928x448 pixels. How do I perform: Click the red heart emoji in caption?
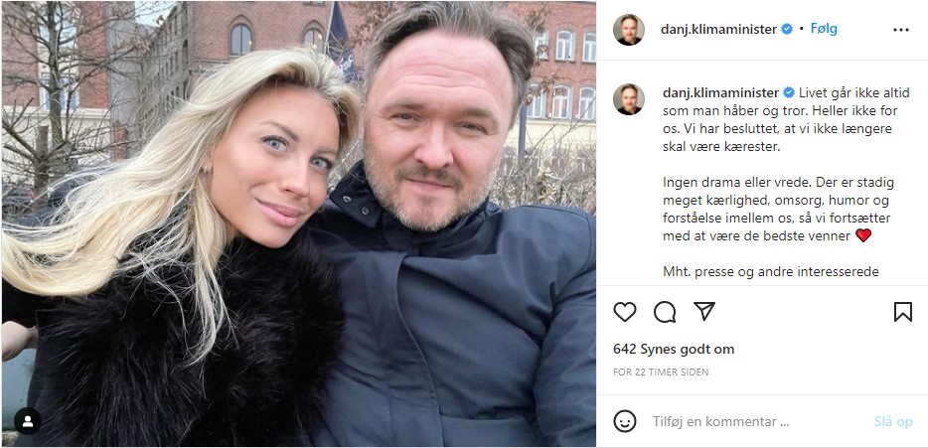[x=863, y=235]
